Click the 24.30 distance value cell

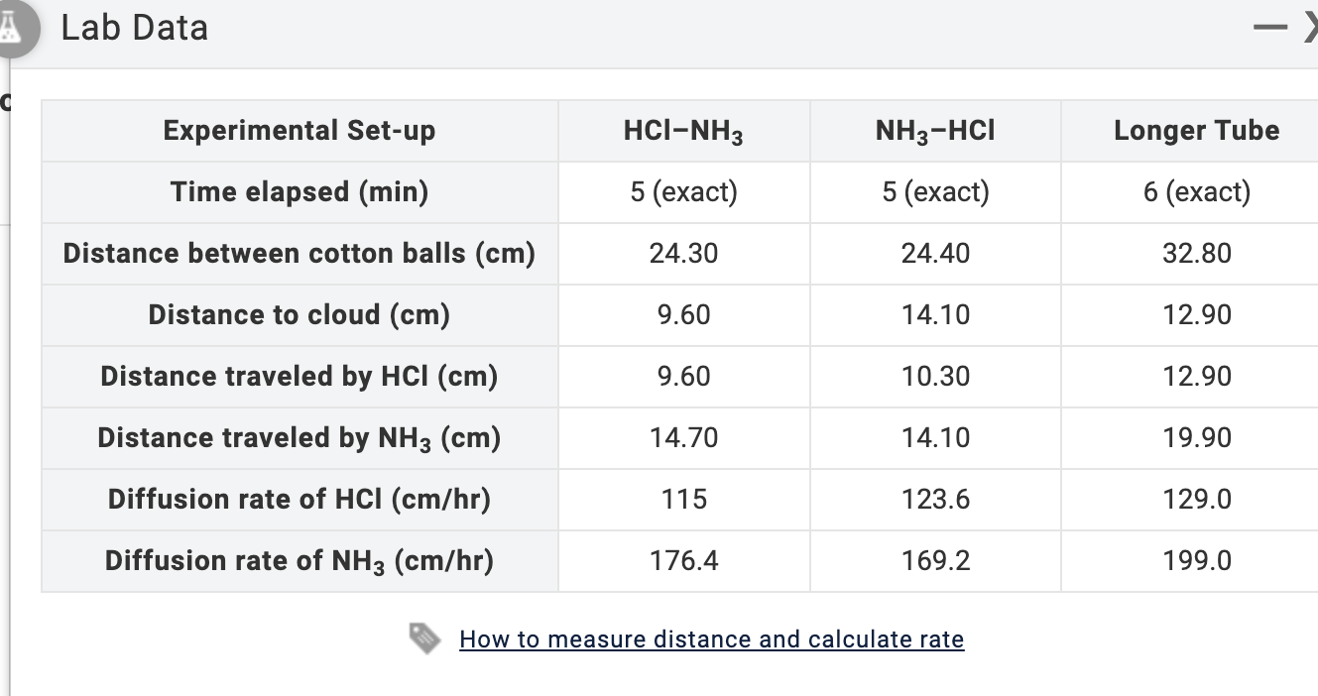[684, 253]
